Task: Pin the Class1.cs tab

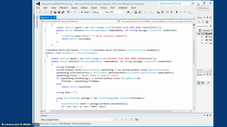Action: (51, 18)
